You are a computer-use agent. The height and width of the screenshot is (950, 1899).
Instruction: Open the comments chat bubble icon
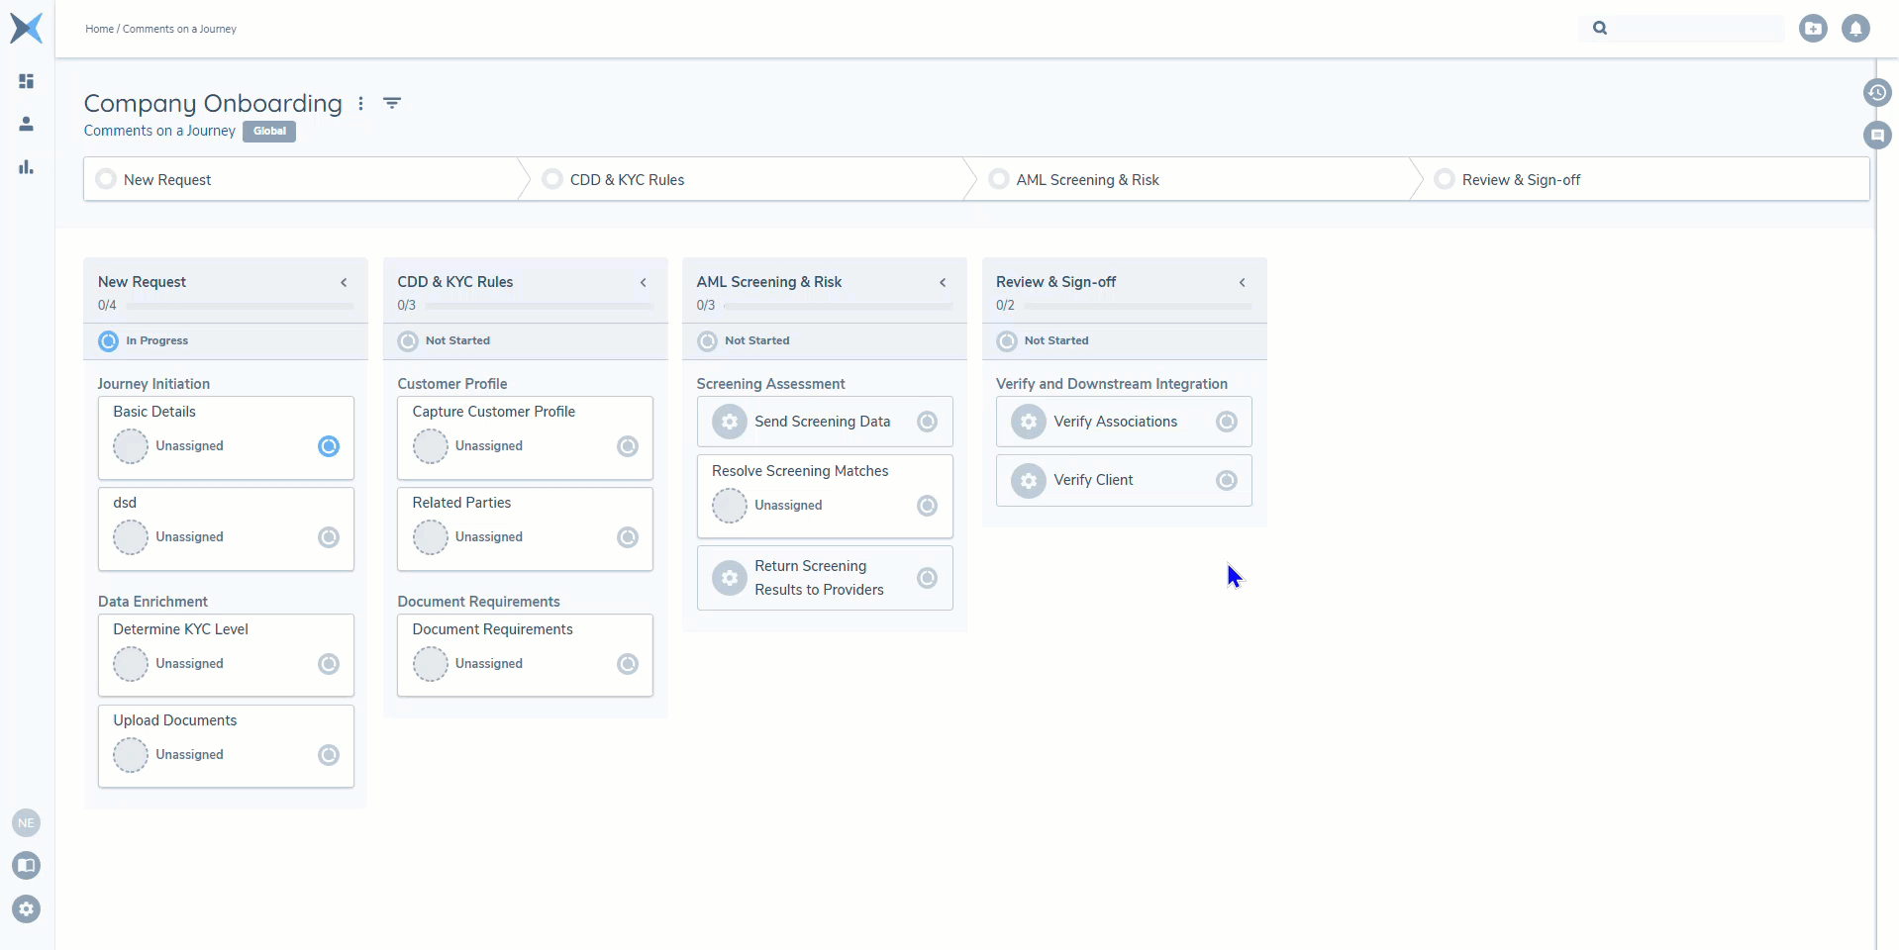(1876, 135)
